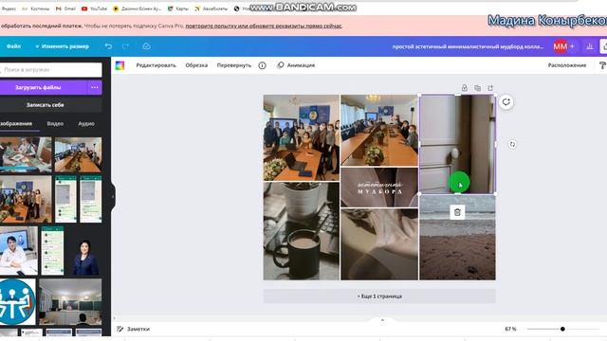Open Анимация animation panel

296,65
